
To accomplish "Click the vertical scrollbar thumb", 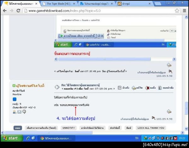I will click(x=186, y=108).
